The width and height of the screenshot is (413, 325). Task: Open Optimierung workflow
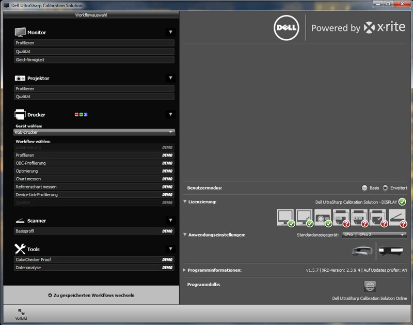(94, 171)
